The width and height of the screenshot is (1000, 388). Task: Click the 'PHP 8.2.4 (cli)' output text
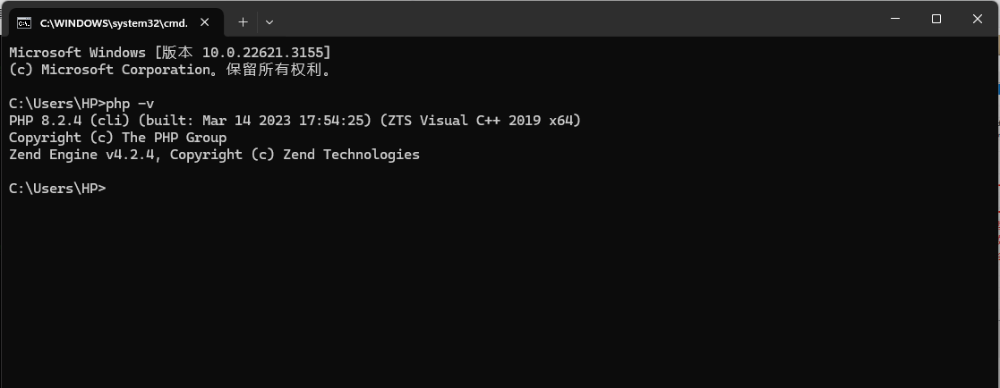(70, 121)
